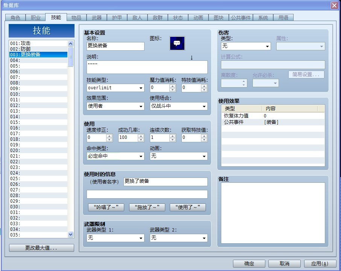341x271 pixels.
Task: Open the 武器类型 2 dropdown
Action: click(178, 238)
